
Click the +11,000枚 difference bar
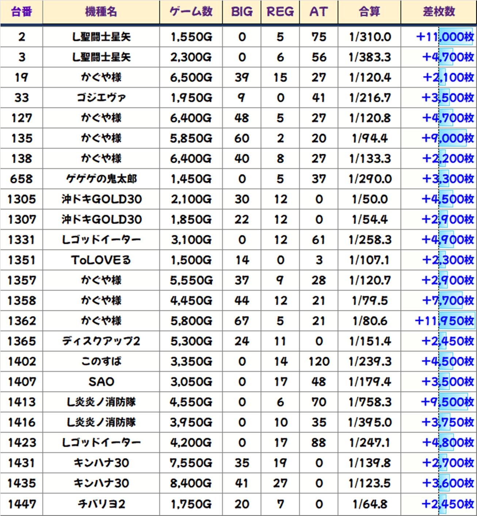pyautogui.click(x=445, y=37)
